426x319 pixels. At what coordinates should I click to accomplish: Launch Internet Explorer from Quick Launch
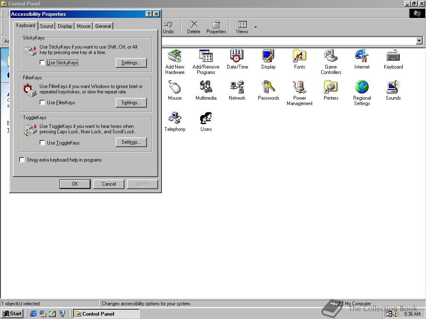click(33, 314)
